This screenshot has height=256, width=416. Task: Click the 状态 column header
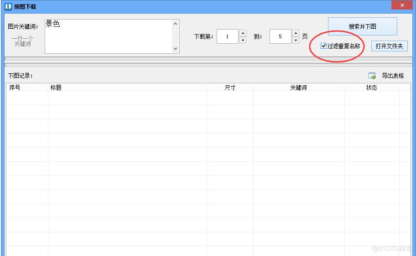(x=372, y=87)
